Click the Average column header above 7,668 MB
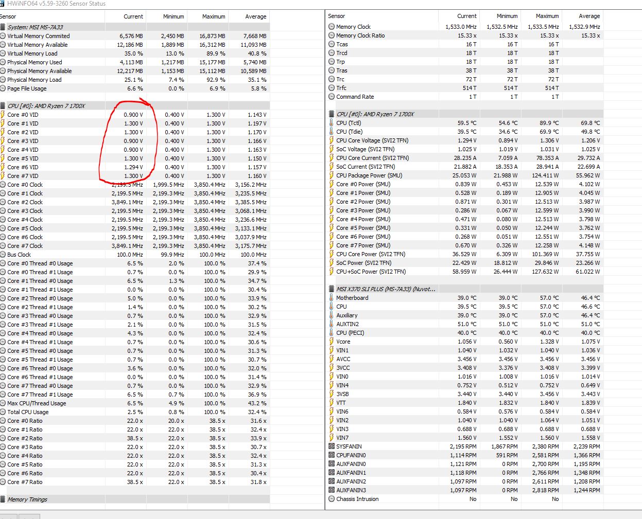Screen dimensions: 642x519 (x=249, y=16)
